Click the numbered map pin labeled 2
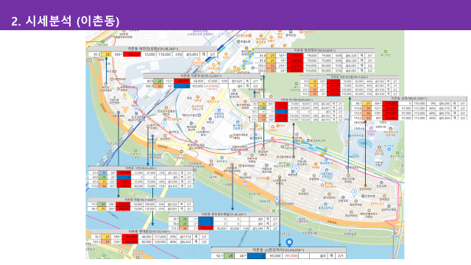Screen dimensions: 471x265 click(x=164, y=123)
